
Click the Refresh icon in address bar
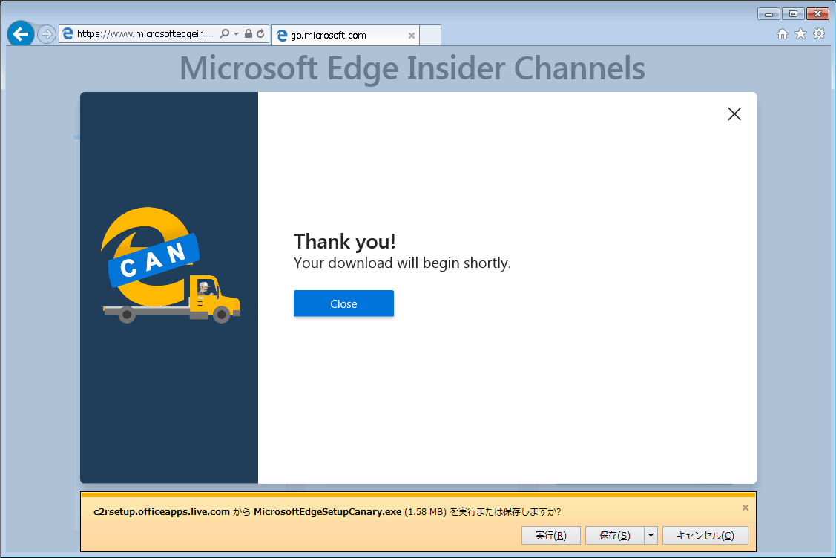point(260,33)
